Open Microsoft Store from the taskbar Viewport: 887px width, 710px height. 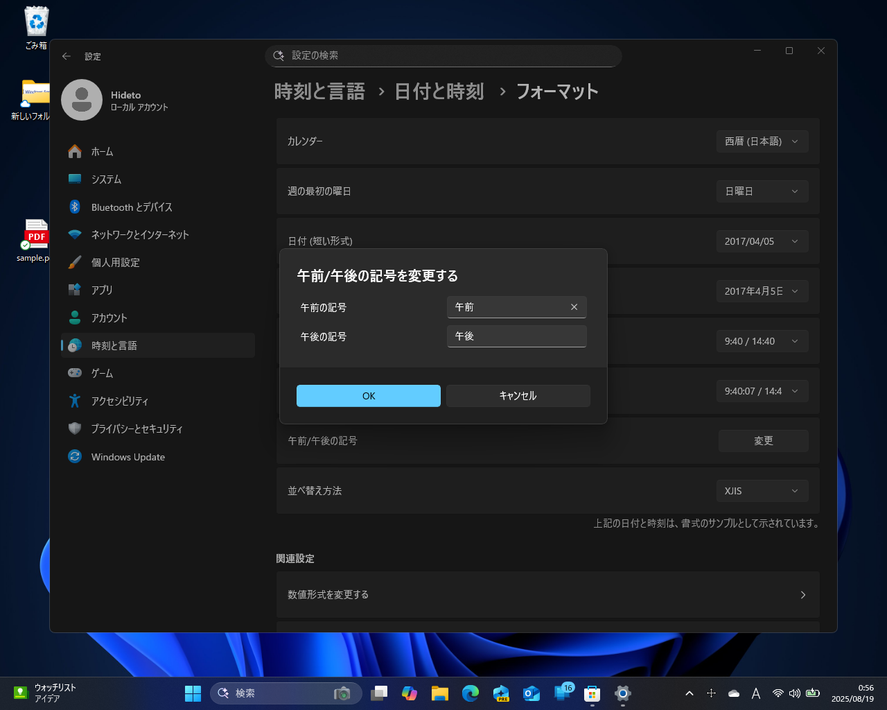pos(591,693)
